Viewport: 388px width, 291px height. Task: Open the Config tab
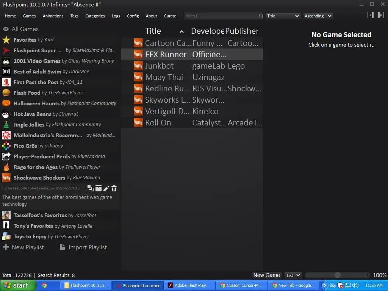133,16
